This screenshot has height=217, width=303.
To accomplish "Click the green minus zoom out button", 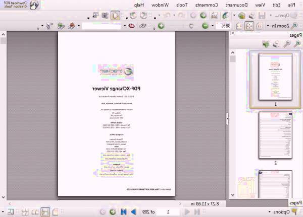I will pyautogui.click(x=205, y=26).
